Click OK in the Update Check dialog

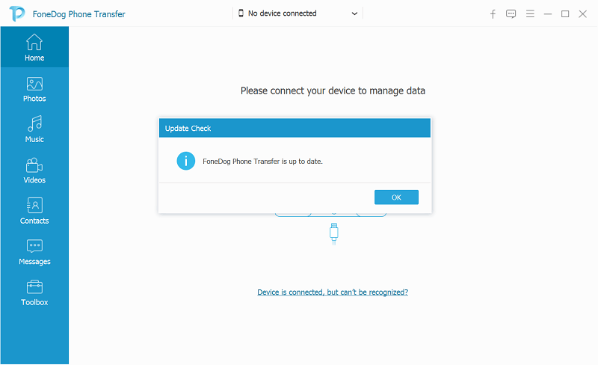click(396, 197)
